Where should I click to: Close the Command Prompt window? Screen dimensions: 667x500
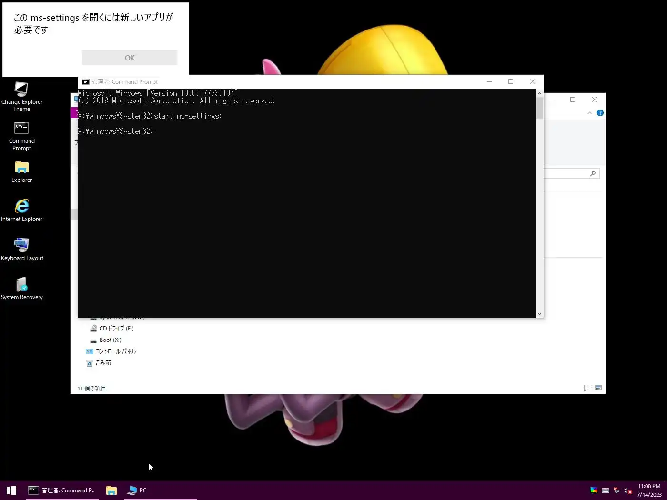click(533, 81)
